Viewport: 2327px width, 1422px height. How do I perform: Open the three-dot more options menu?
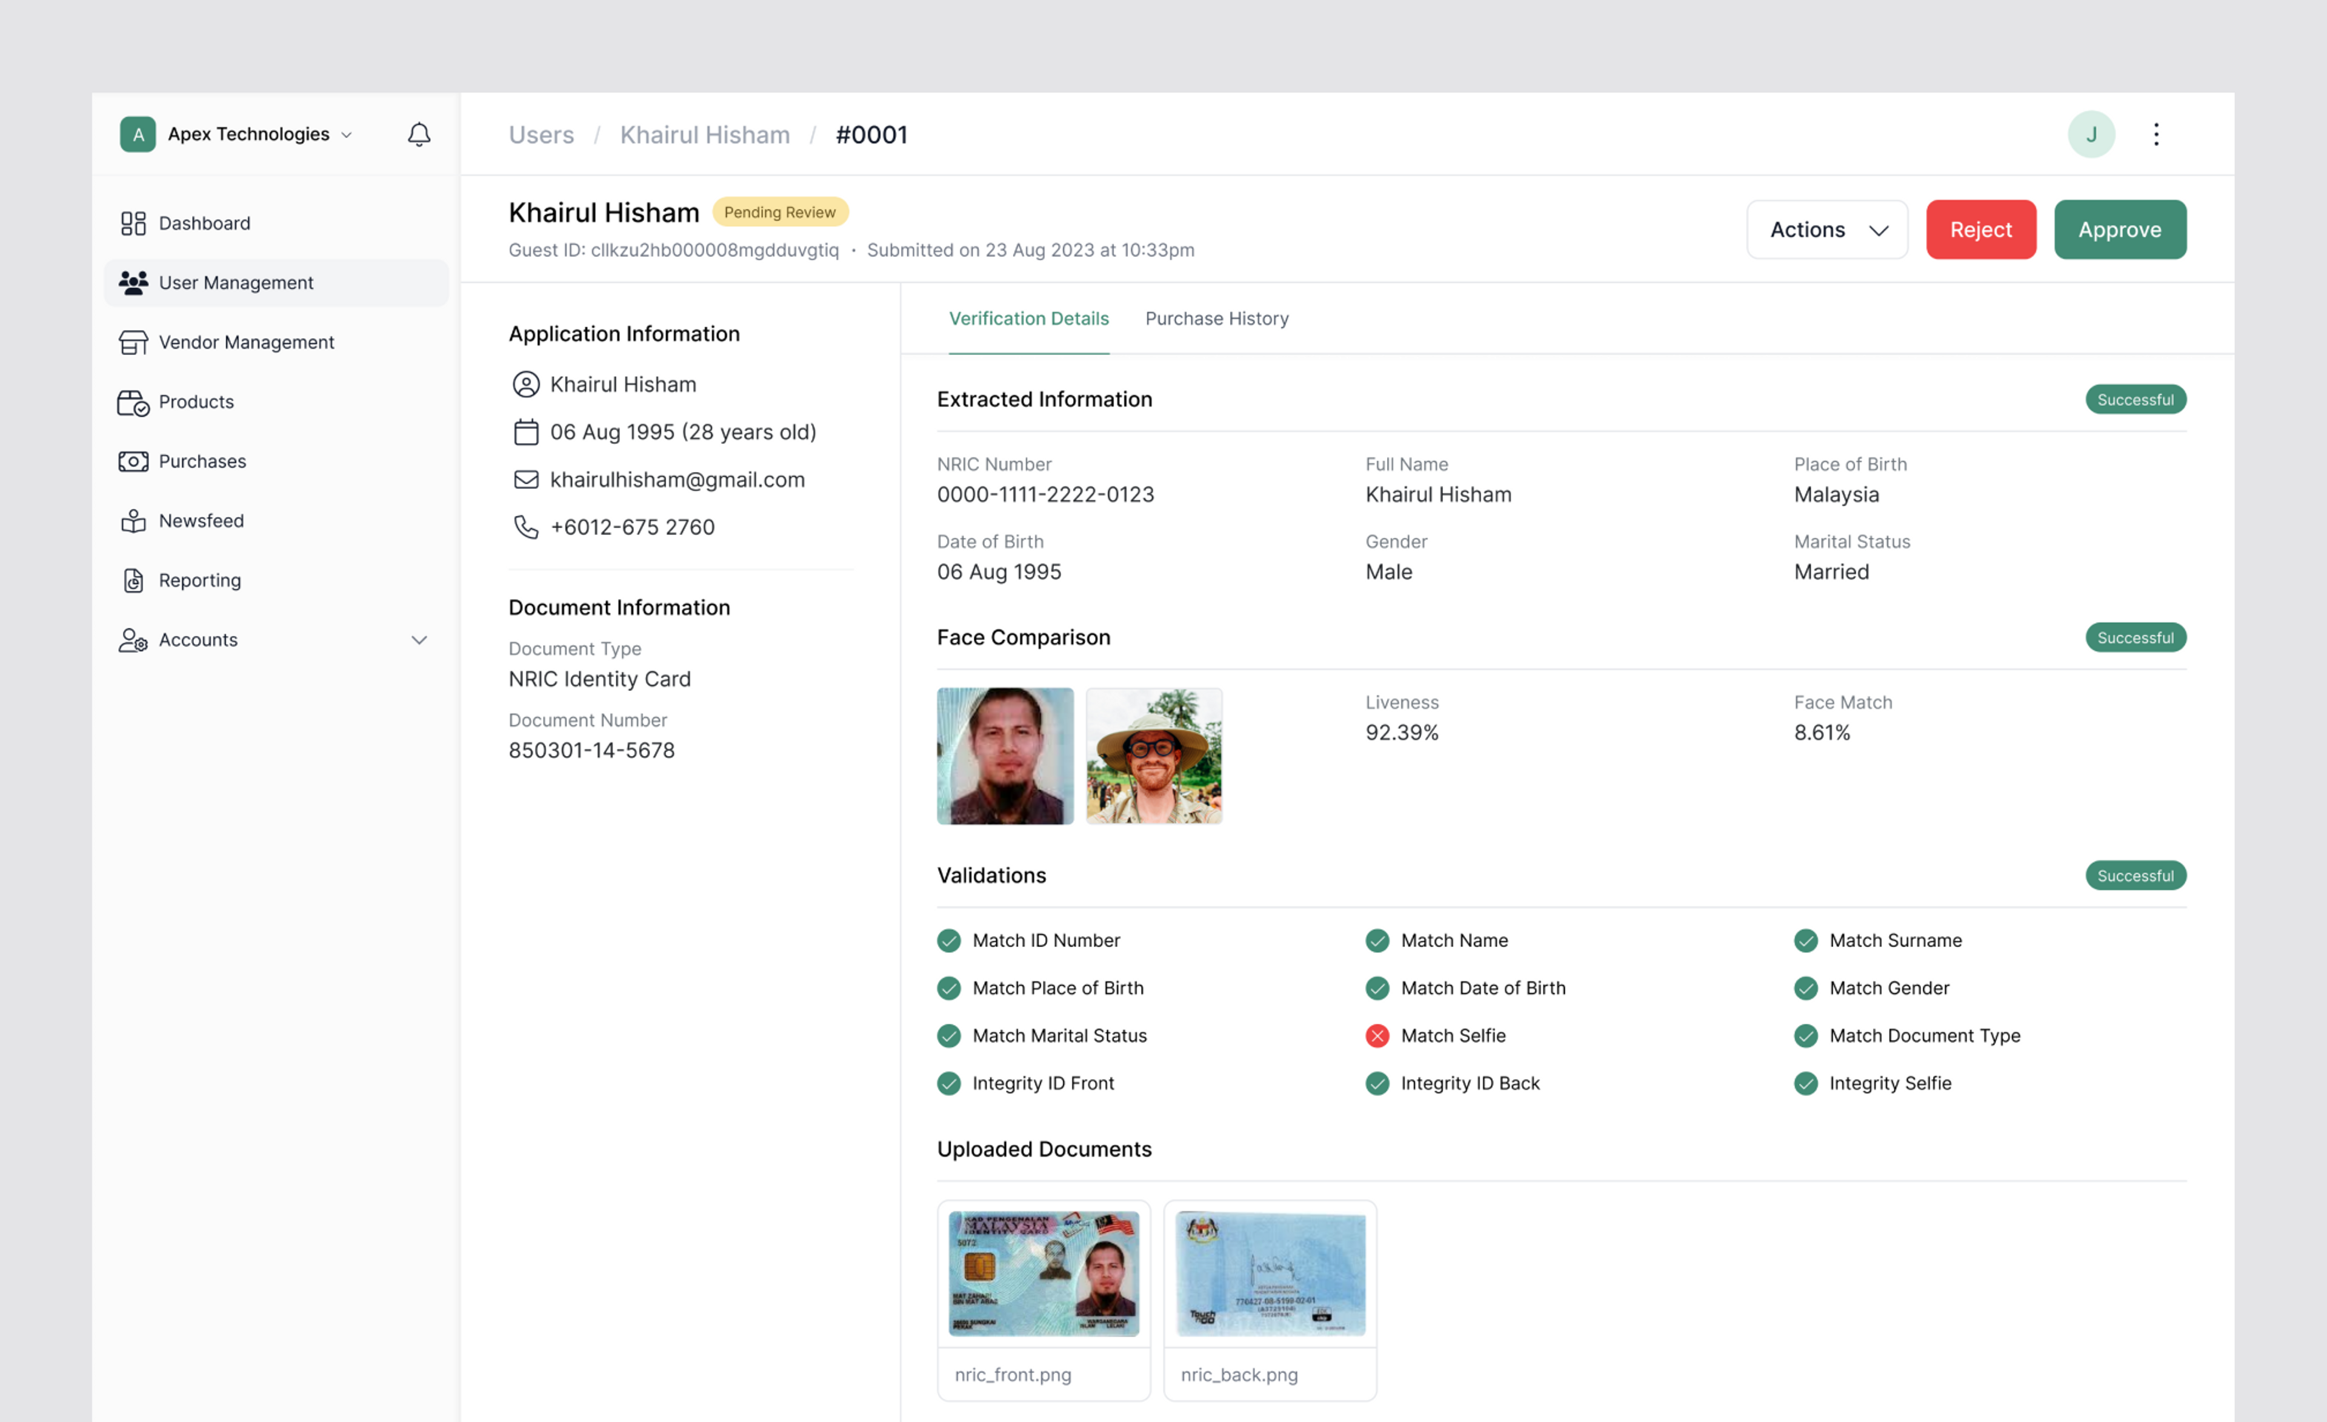tap(2155, 135)
